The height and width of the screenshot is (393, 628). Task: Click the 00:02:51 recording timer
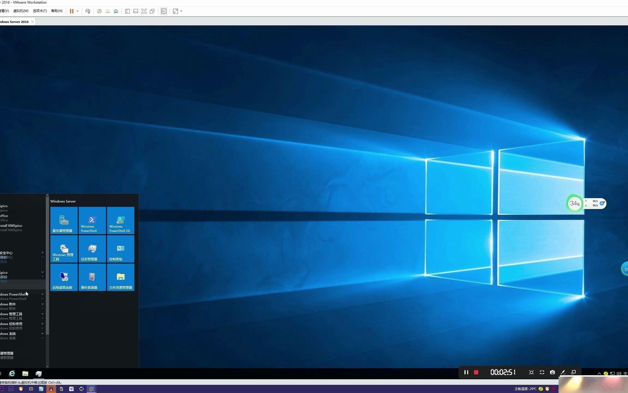[x=503, y=372]
